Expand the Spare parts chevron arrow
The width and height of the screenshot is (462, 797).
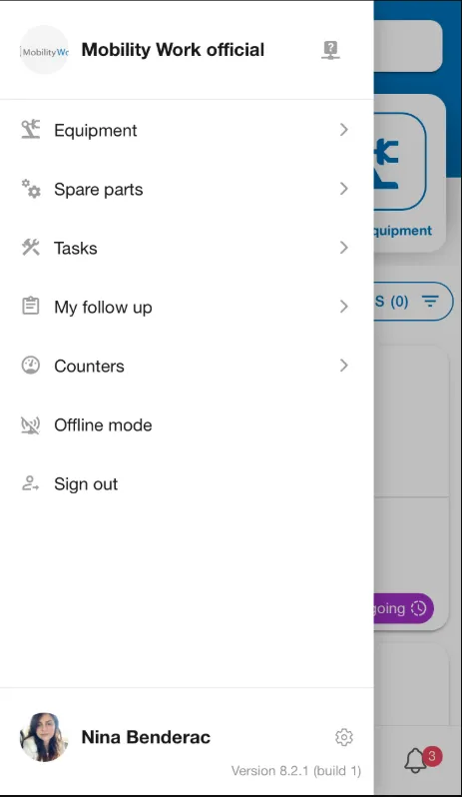click(343, 189)
